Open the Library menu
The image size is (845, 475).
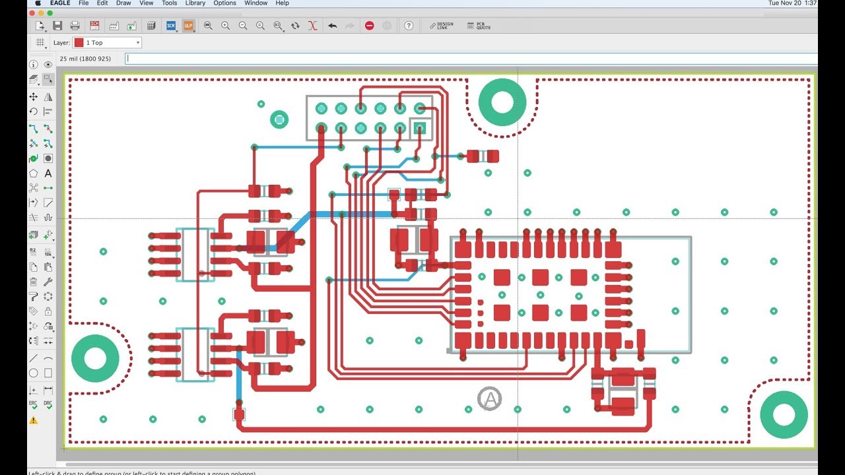pos(195,3)
